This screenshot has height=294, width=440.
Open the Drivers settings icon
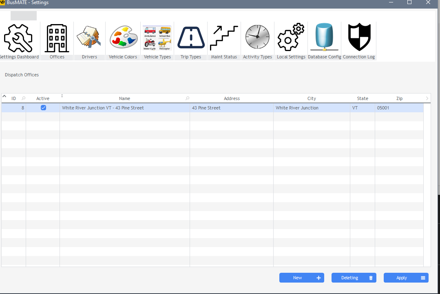[89, 38]
